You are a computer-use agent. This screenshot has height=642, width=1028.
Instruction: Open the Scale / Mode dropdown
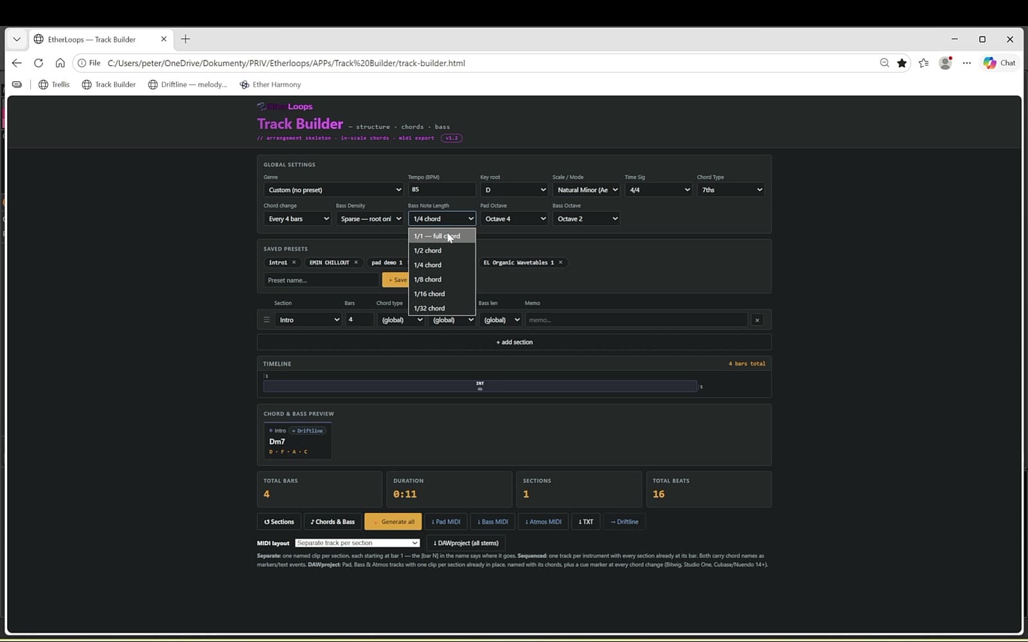tap(586, 190)
